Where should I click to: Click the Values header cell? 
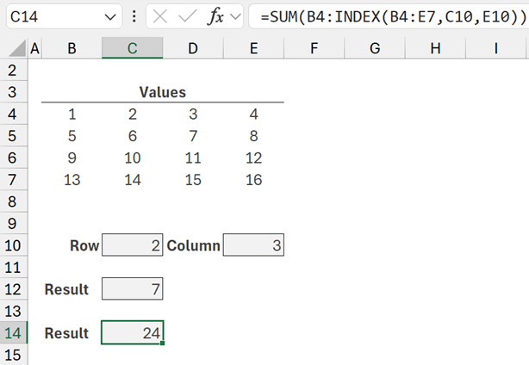[162, 92]
